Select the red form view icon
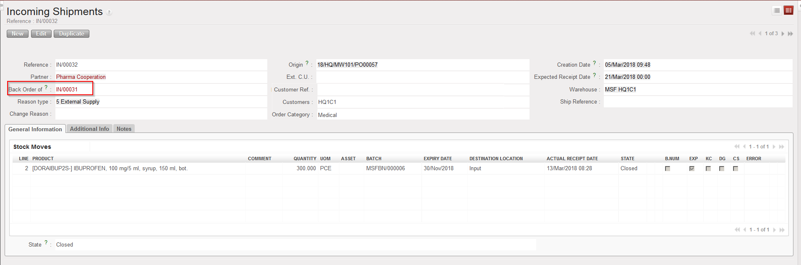The image size is (801, 265). [x=788, y=10]
